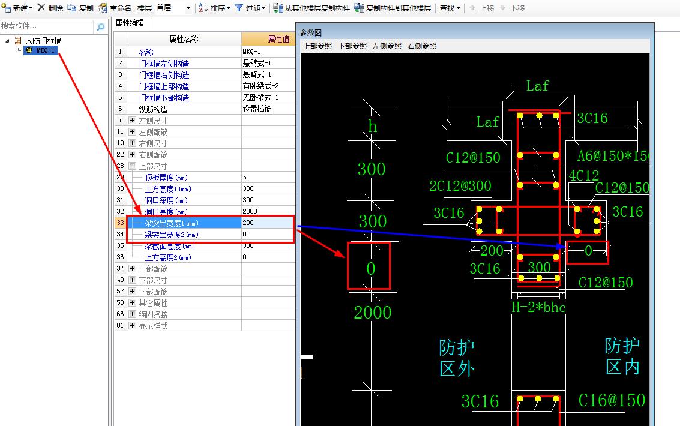Click 门框墙左侧构造 value 悬臂式-1

[268, 63]
